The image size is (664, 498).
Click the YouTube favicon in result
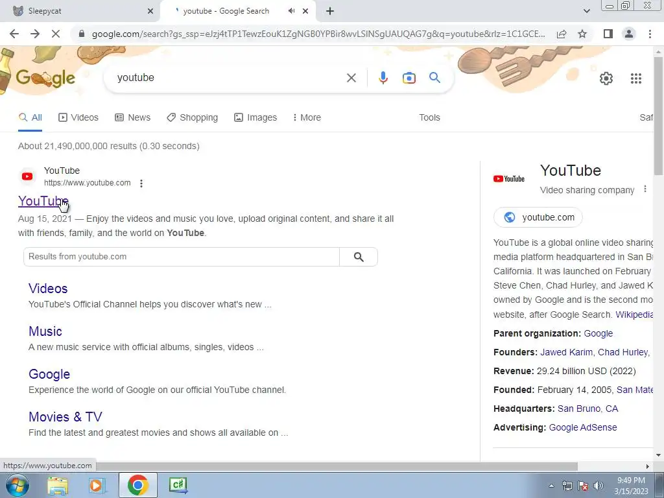[27, 176]
